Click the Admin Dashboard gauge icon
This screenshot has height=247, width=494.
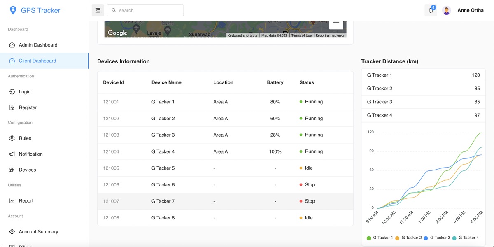pyautogui.click(x=12, y=45)
